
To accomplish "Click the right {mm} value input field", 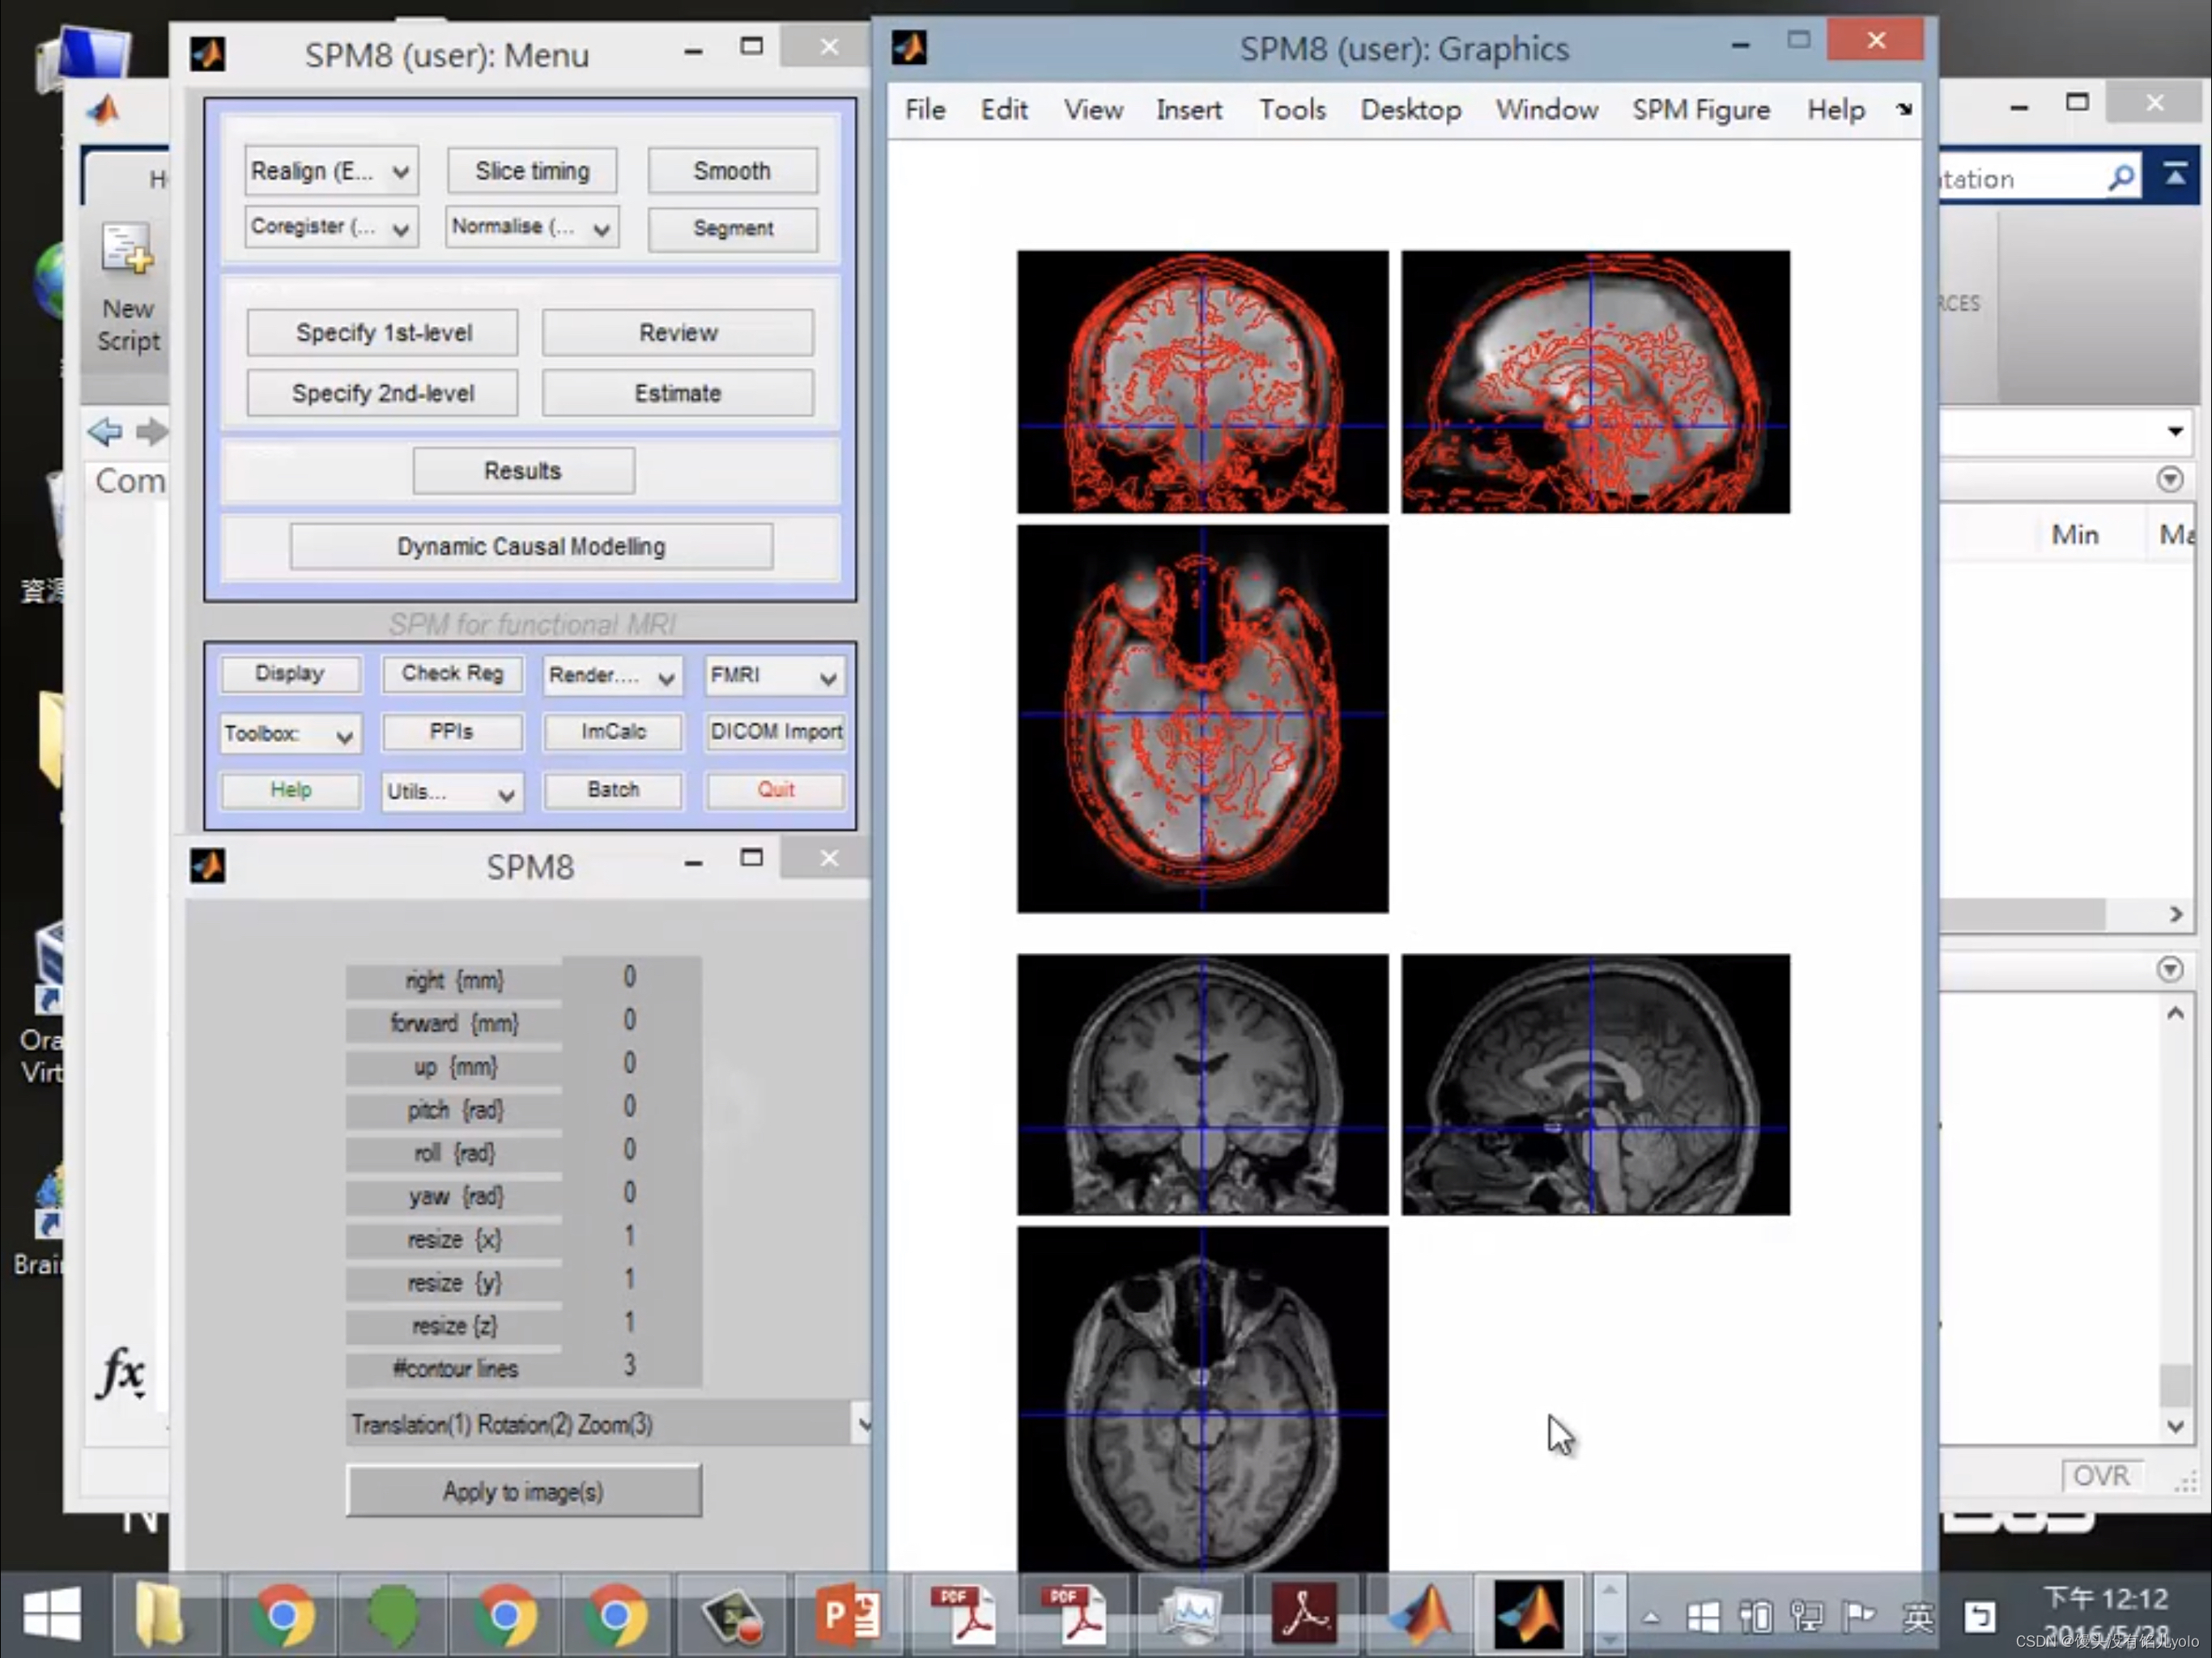I will pos(630,977).
